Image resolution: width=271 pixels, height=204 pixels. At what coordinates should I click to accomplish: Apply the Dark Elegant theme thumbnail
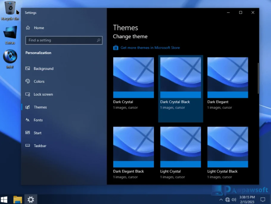click(228, 78)
